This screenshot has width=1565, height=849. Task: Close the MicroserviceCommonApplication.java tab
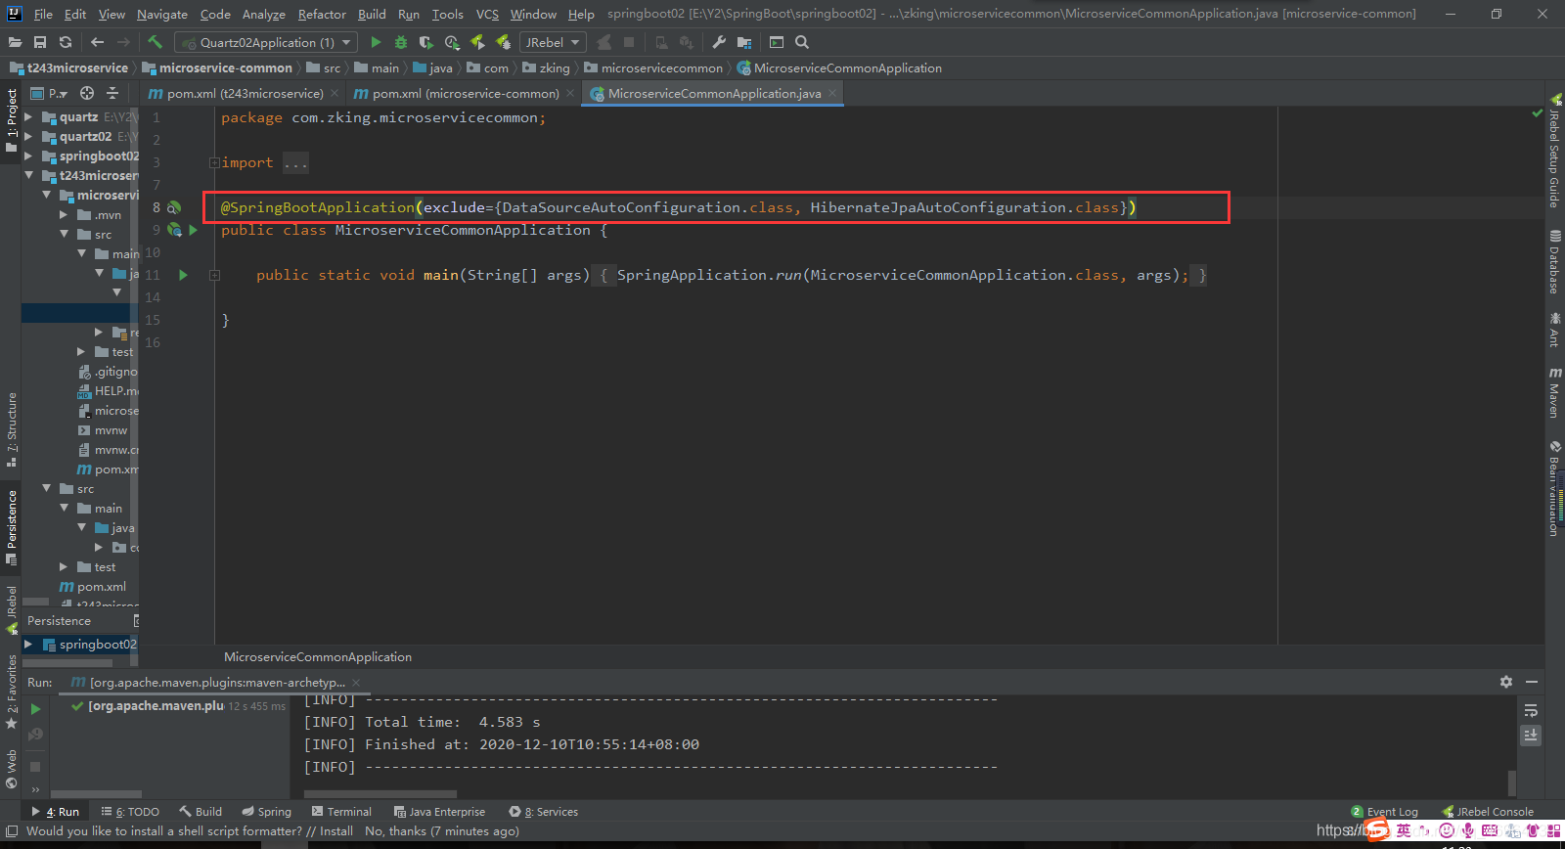[832, 93]
